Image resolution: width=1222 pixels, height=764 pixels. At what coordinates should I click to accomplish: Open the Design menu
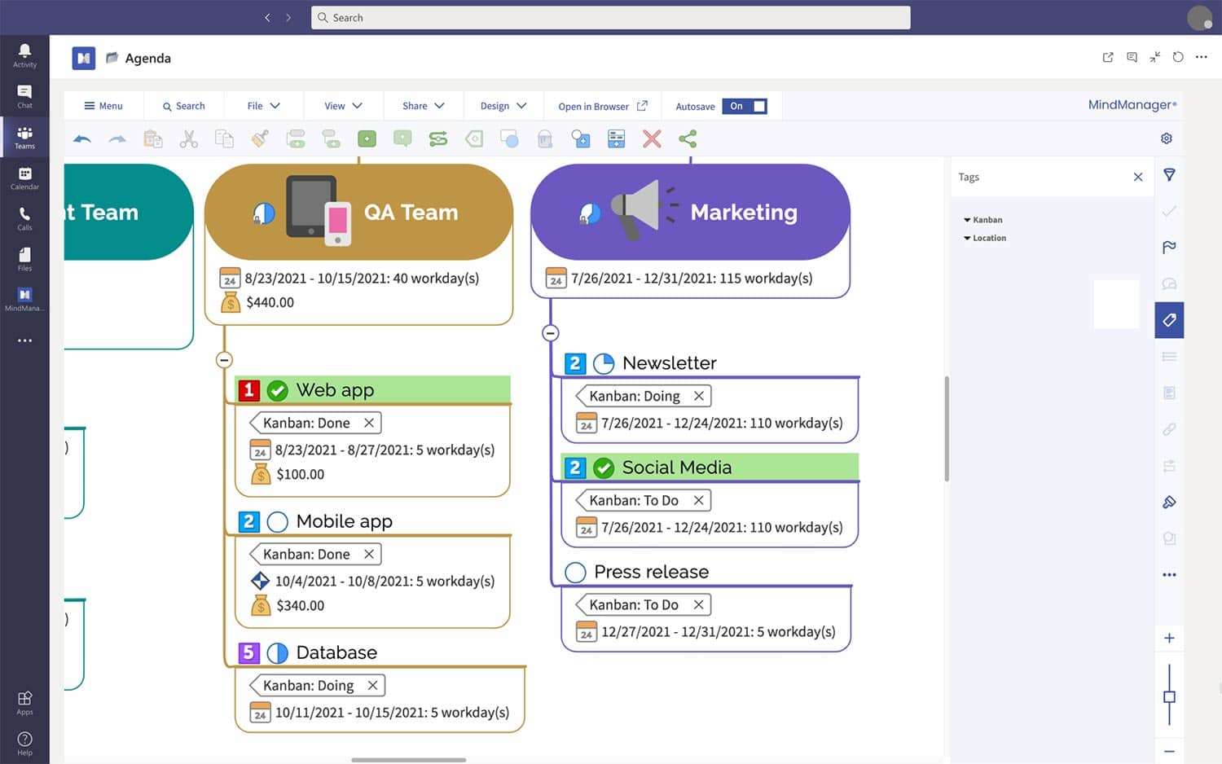click(x=503, y=106)
